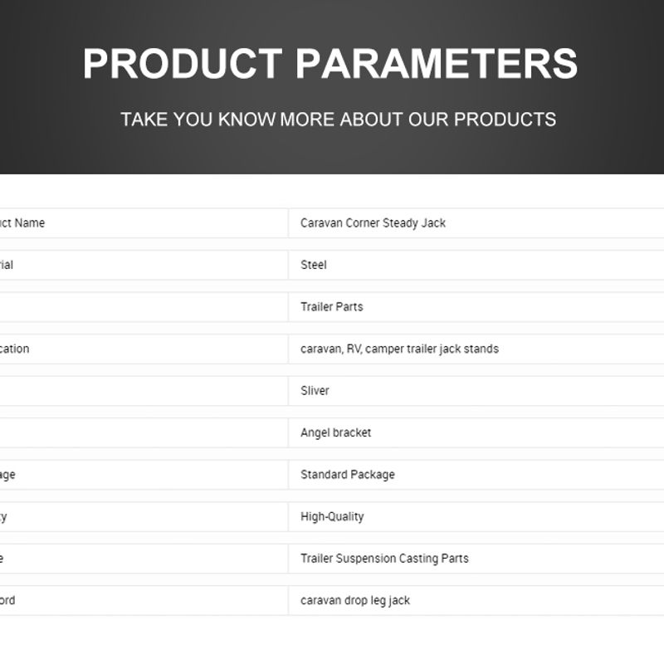Image resolution: width=664 pixels, height=664 pixels.
Task: Click the label cell ending in 'age'
Action: [144, 474]
